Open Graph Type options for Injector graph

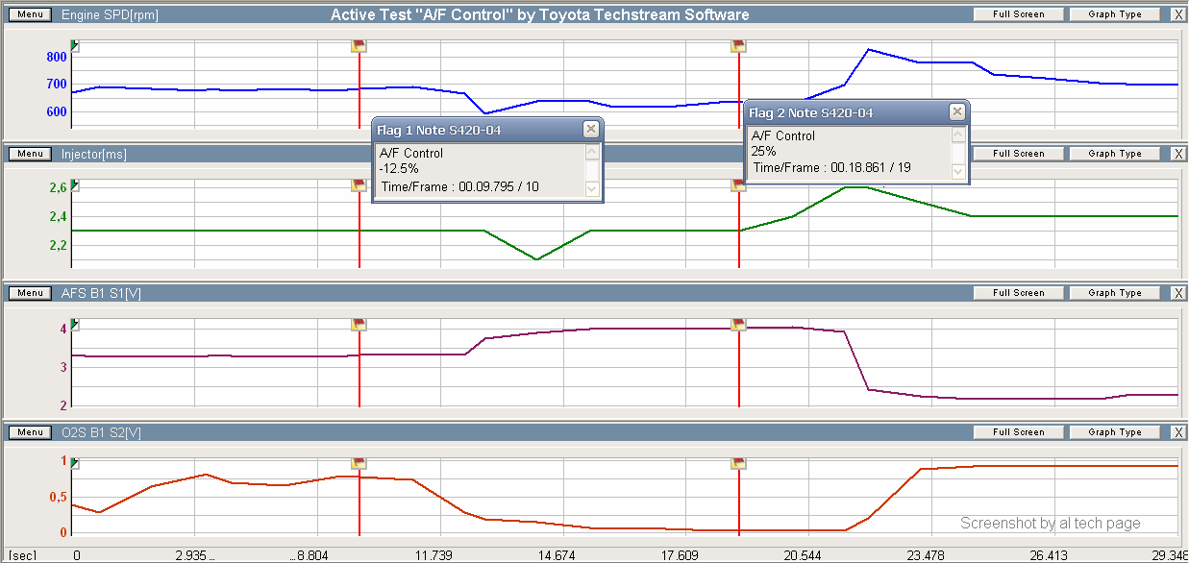click(1114, 154)
